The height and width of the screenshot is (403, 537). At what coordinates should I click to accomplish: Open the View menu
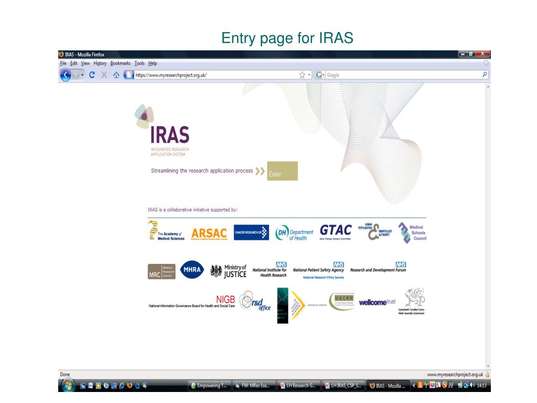tap(85, 63)
